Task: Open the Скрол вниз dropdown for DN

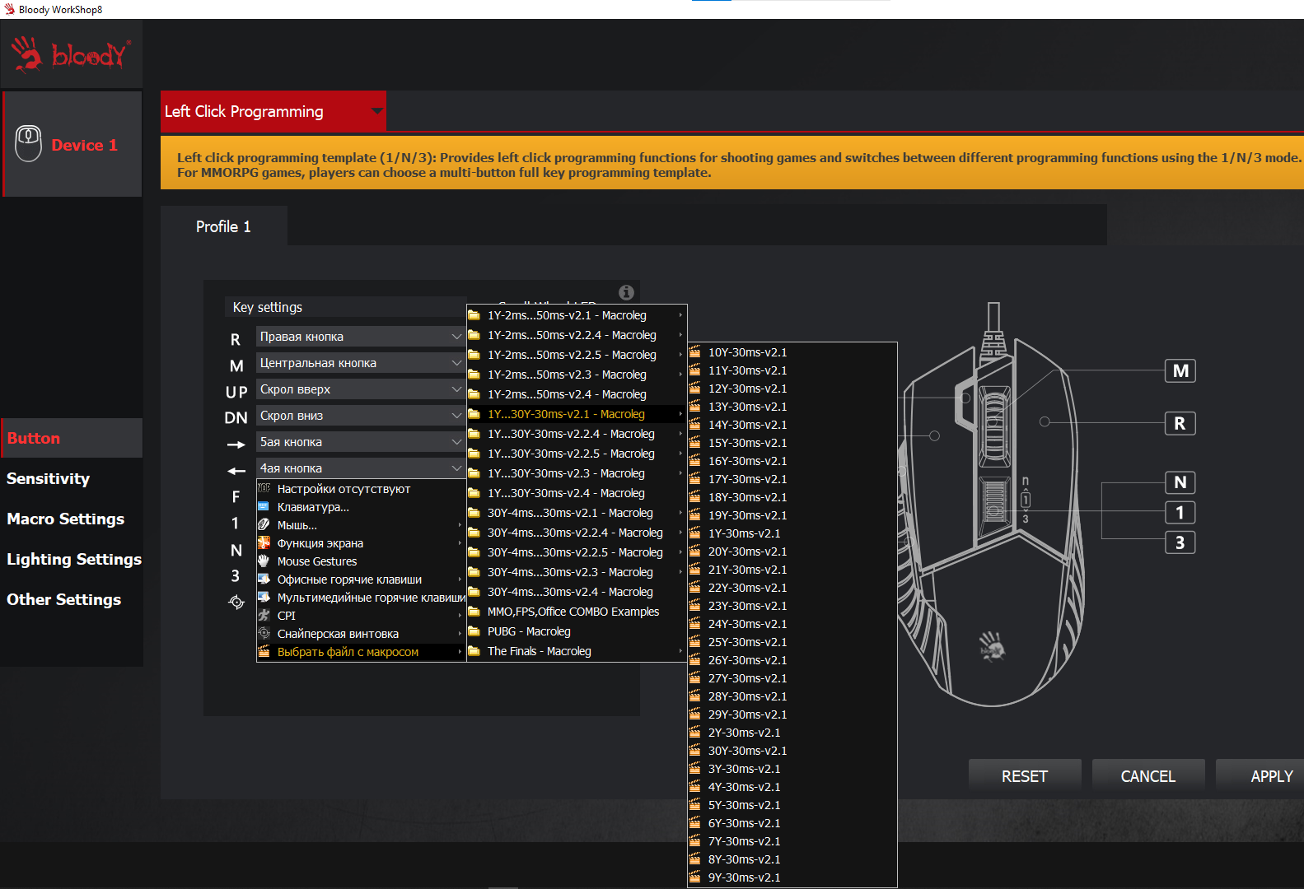Action: click(x=361, y=416)
